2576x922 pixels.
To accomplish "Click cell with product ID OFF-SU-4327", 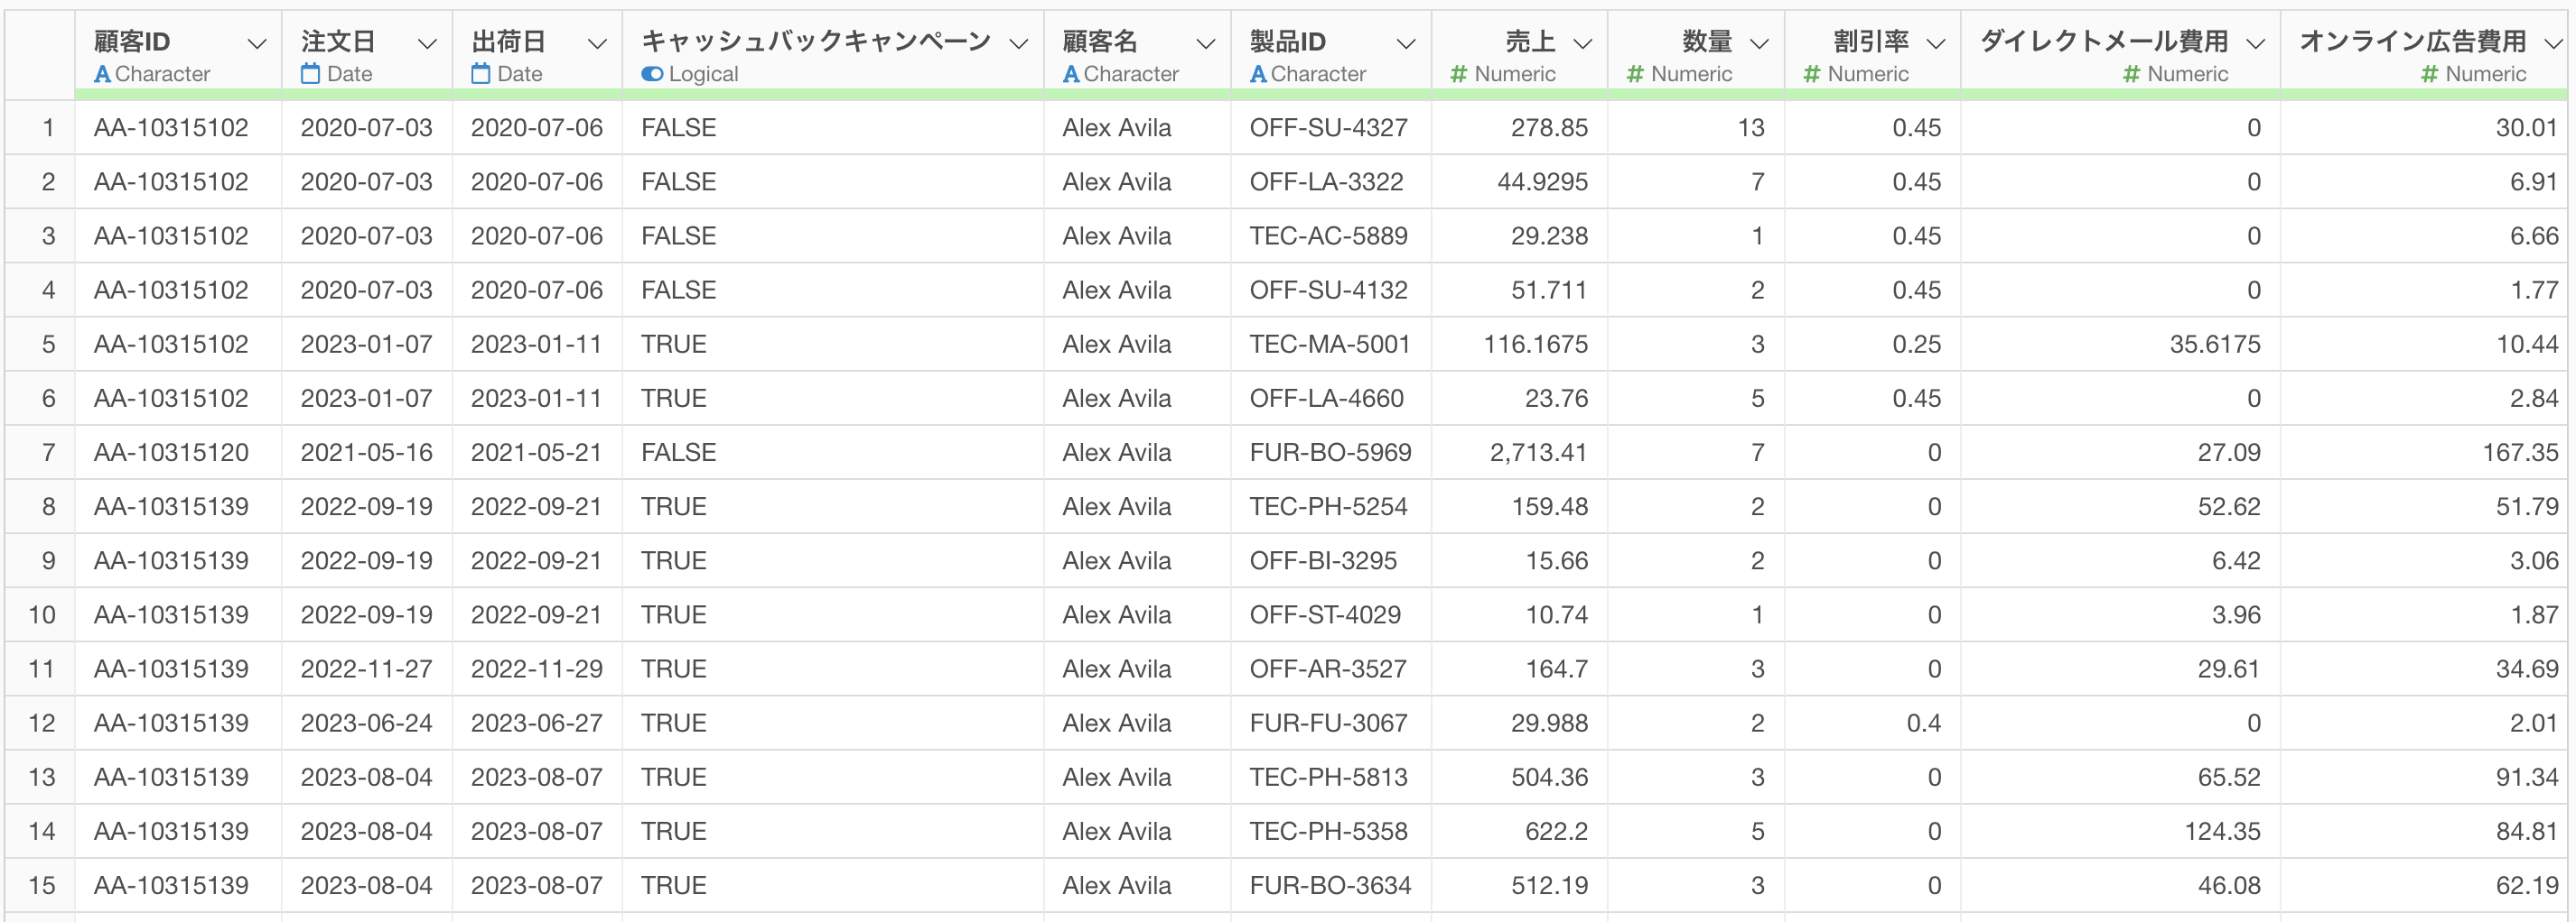I will coord(1328,128).
